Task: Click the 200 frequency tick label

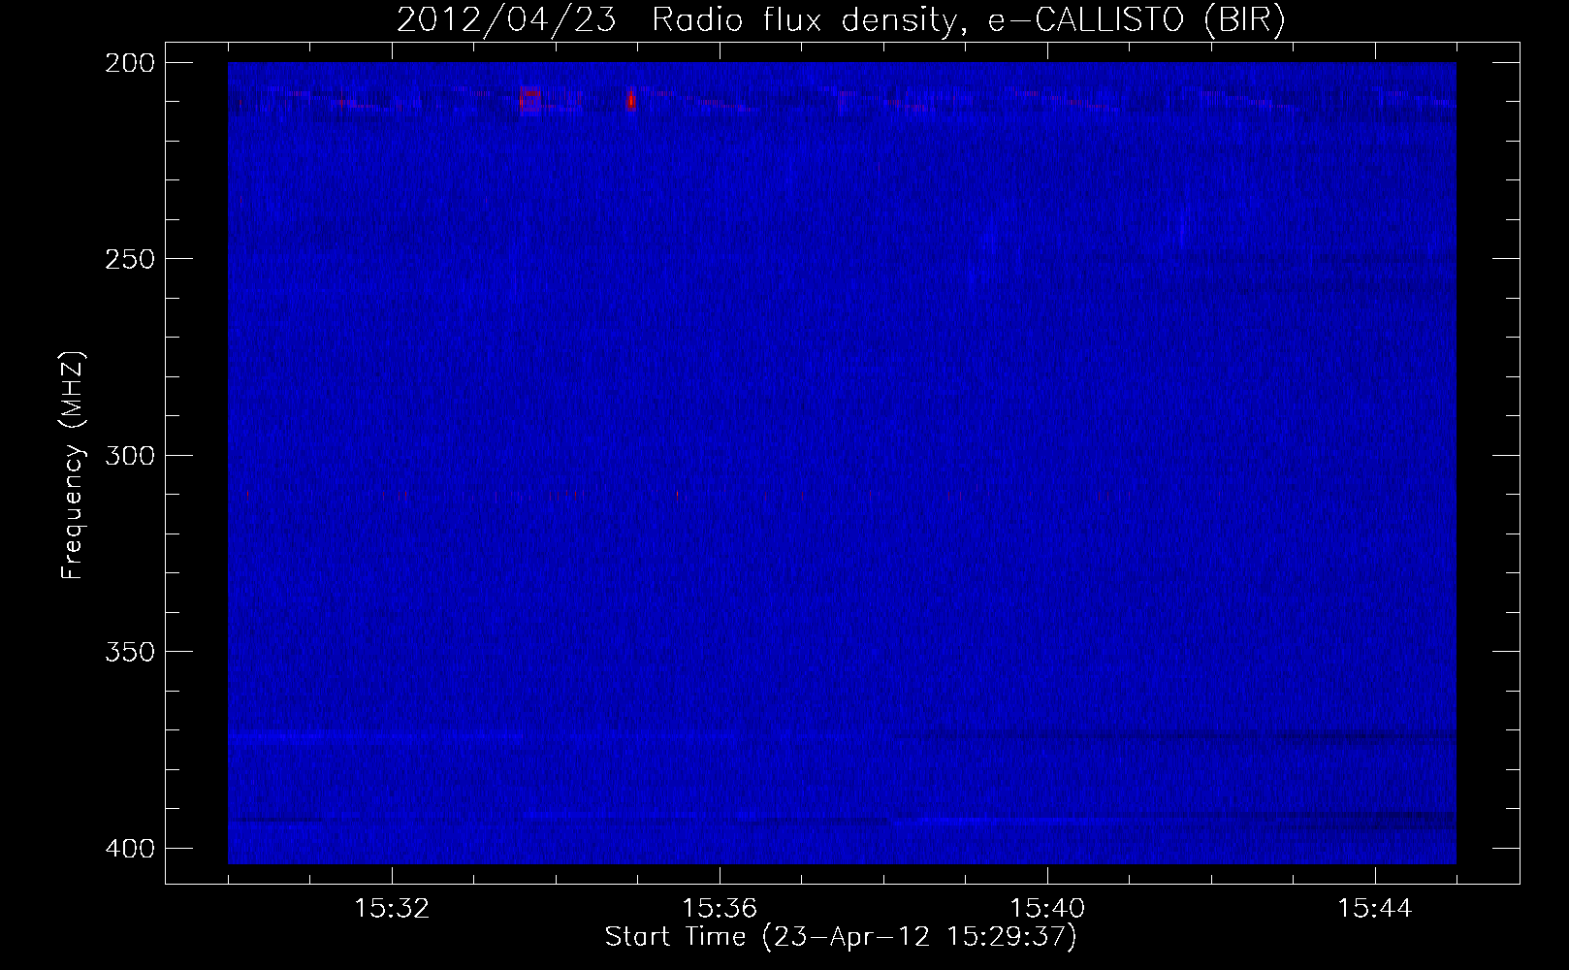Action: coord(129,63)
